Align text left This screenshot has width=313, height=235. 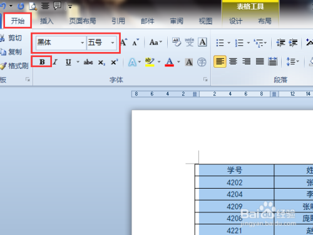pos(220,61)
